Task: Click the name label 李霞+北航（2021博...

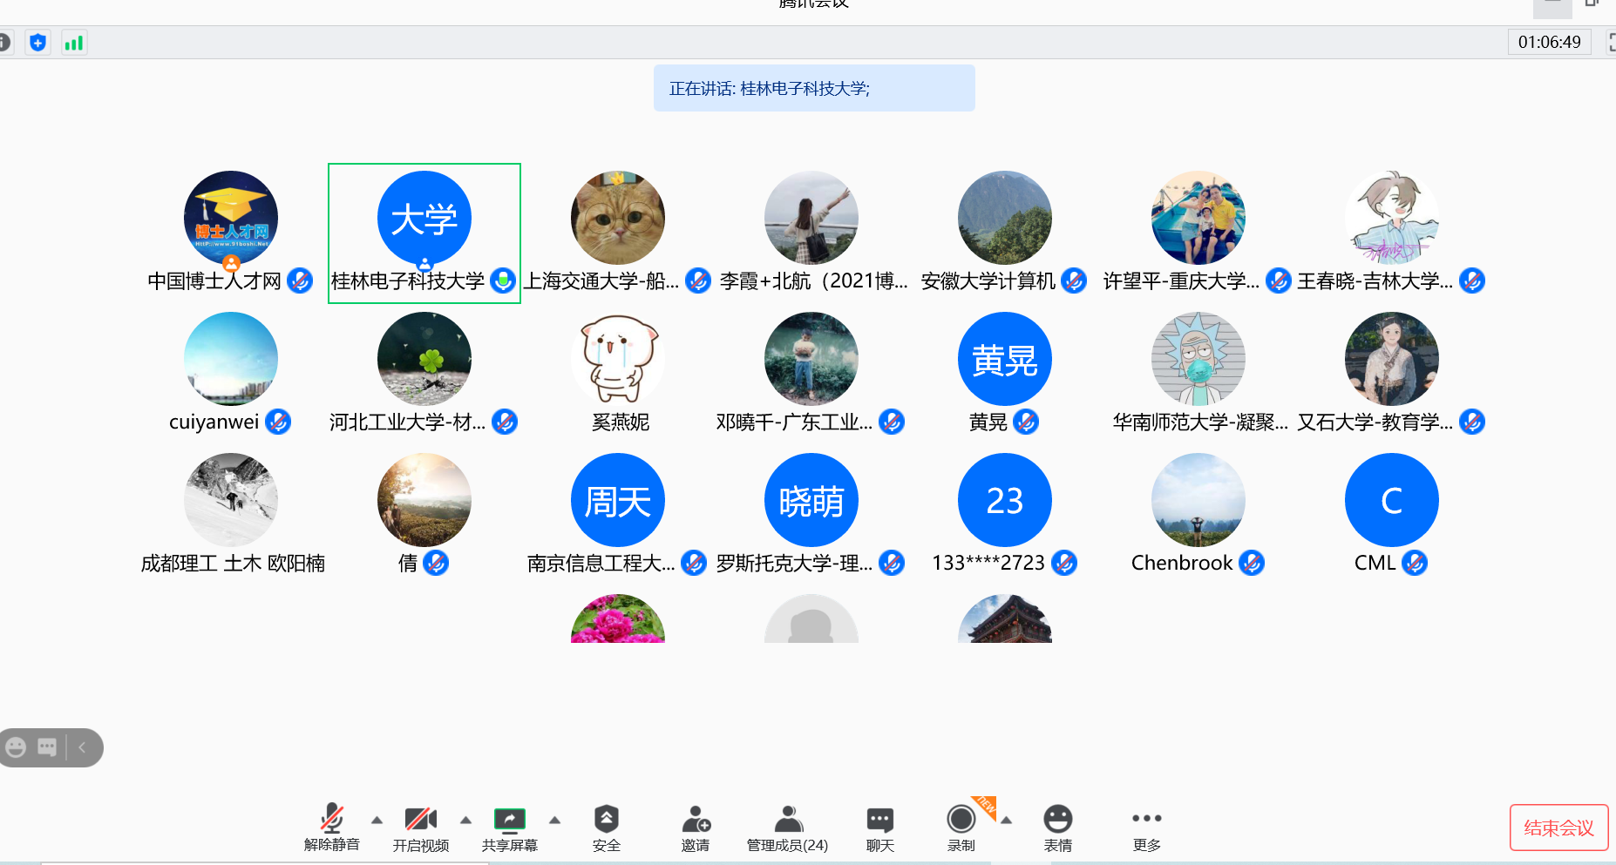Action: click(814, 281)
